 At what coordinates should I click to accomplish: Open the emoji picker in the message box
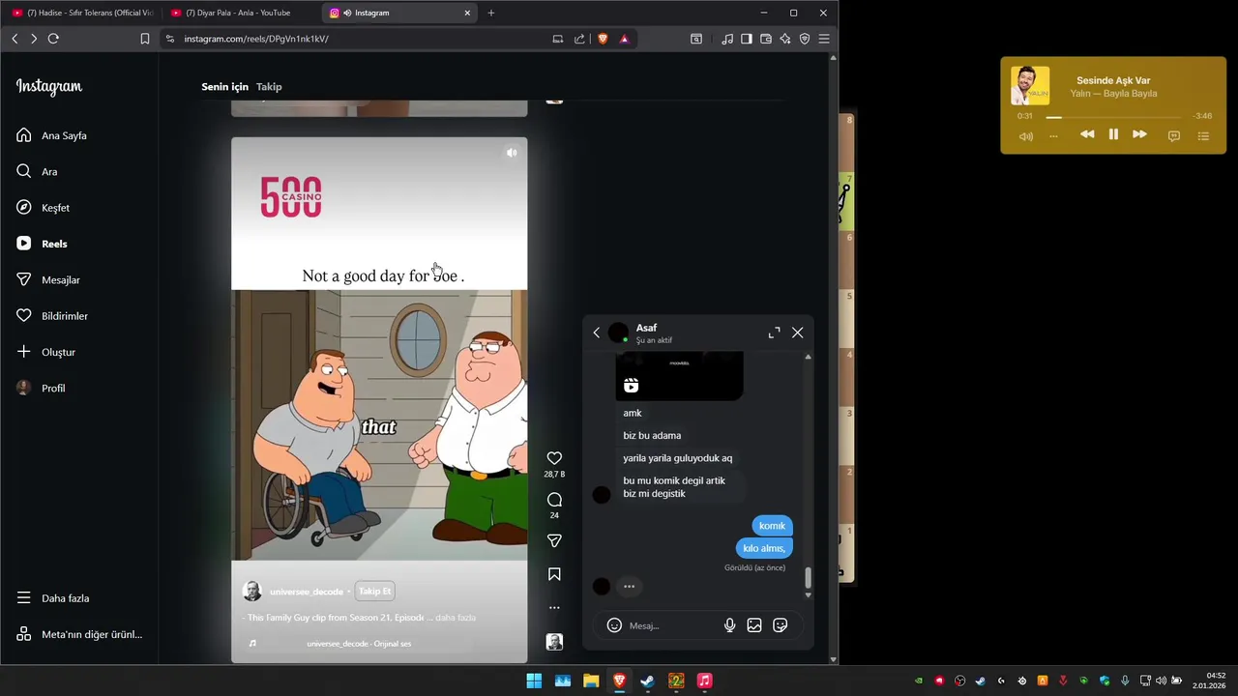(614, 625)
